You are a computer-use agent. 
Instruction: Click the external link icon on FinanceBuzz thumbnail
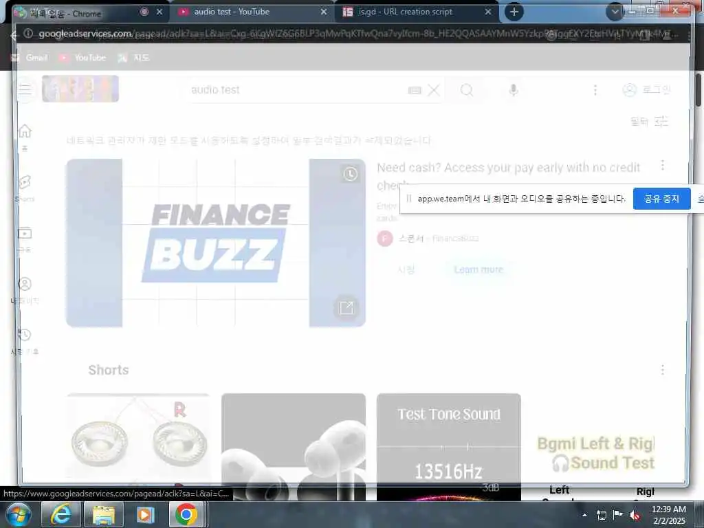[346, 308]
